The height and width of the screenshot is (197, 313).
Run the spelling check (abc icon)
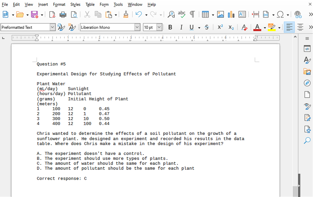click(182, 14)
